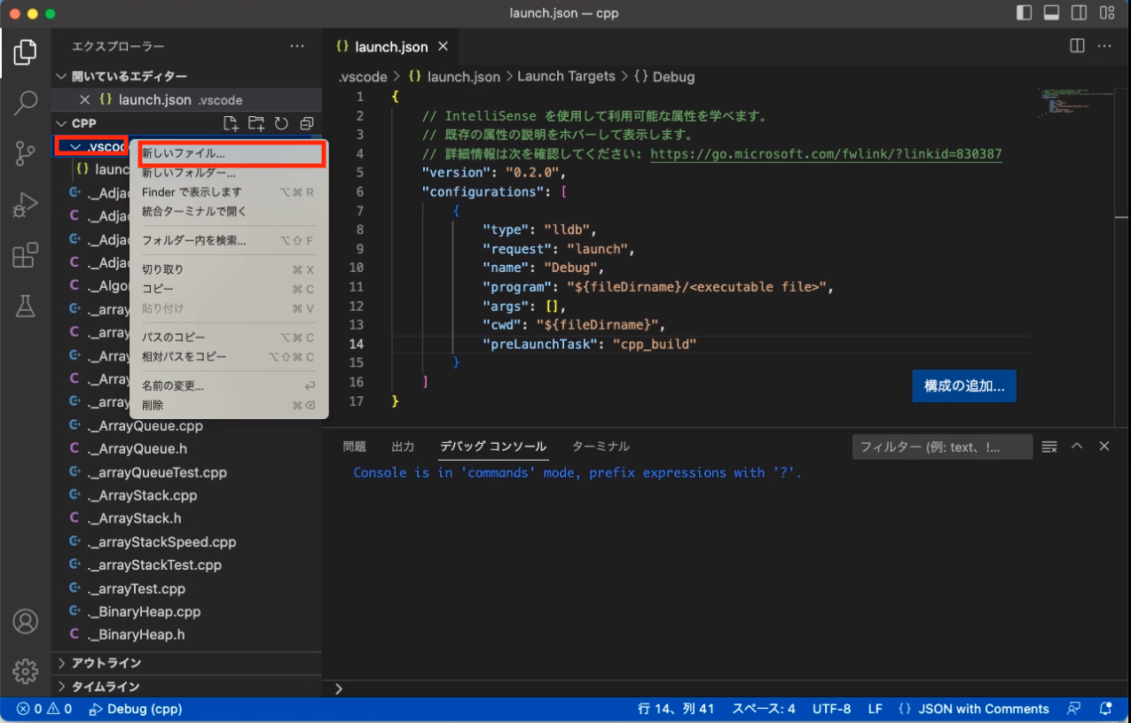Choose フォルダー内を検索... menu entry
The width and height of the screenshot is (1131, 723).
(x=229, y=240)
